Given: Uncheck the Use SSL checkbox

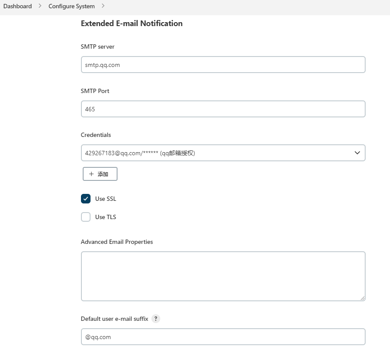Looking at the screenshot, I should (x=86, y=199).
